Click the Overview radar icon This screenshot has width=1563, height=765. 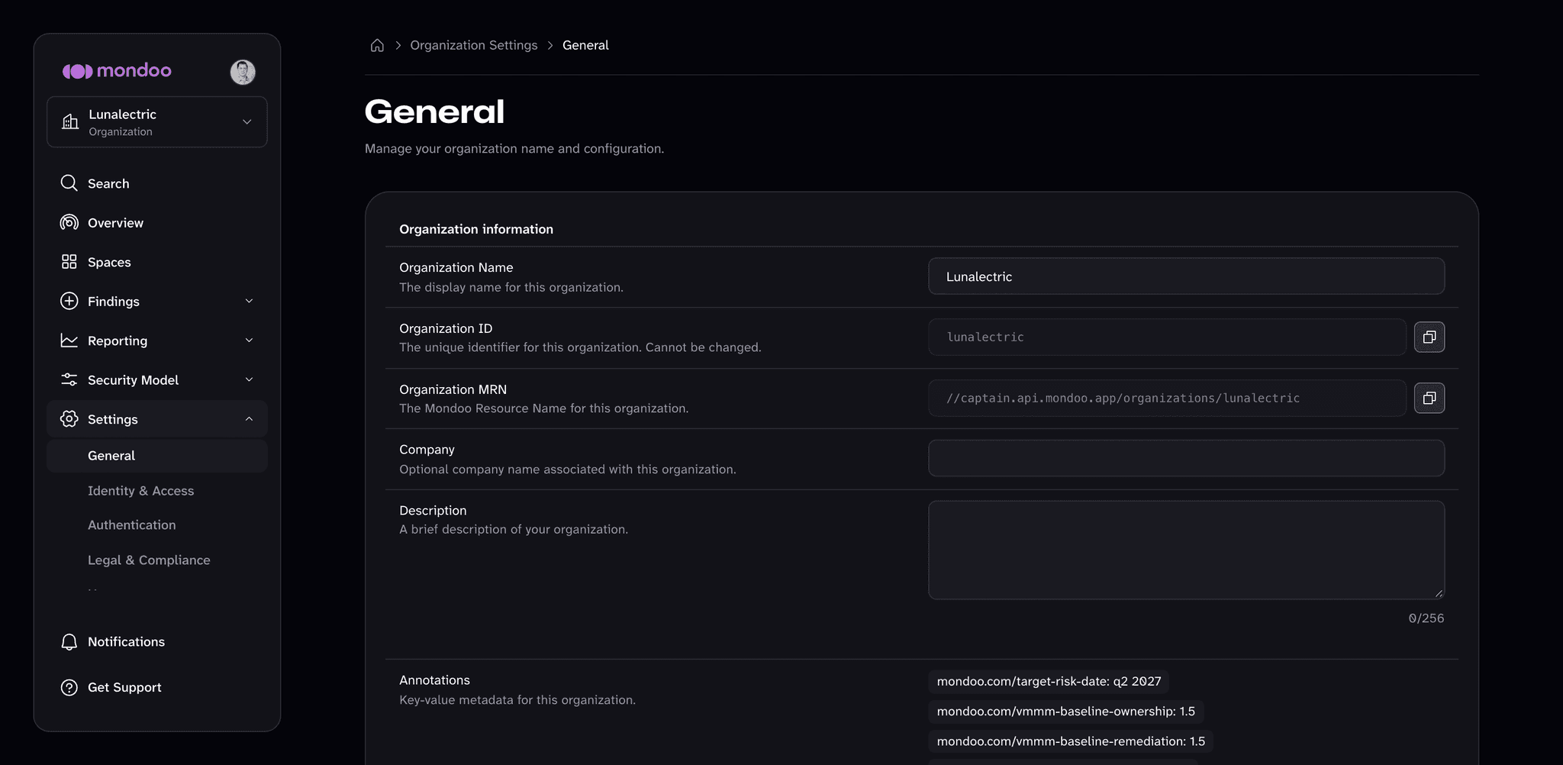(x=69, y=222)
